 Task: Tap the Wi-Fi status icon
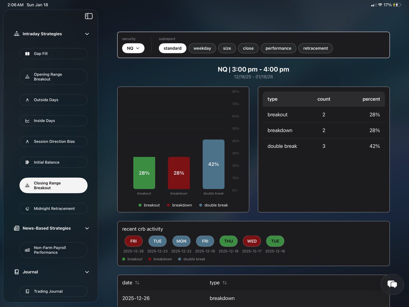[x=380, y=5]
